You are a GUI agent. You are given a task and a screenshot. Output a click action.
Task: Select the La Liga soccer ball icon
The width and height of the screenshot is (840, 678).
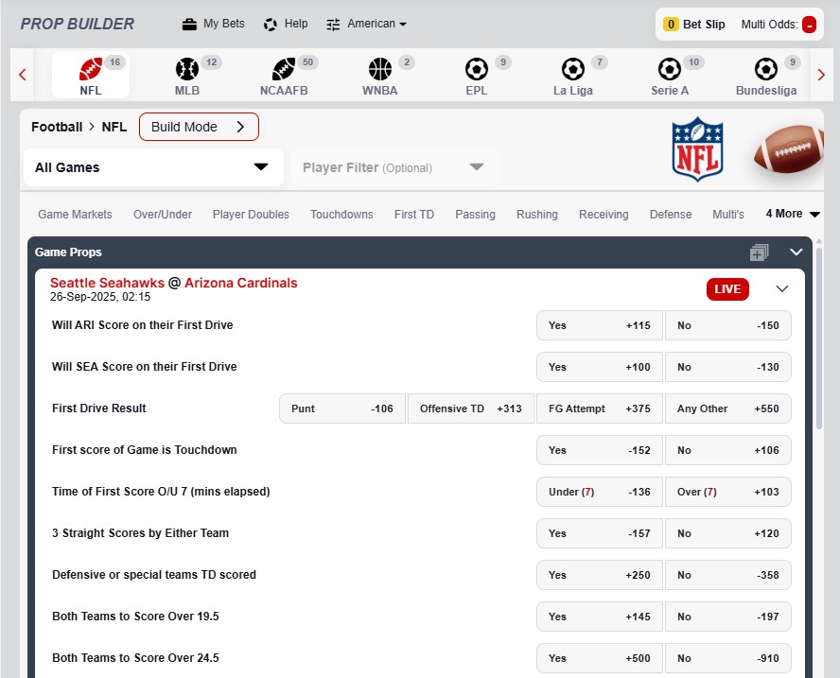click(x=572, y=69)
